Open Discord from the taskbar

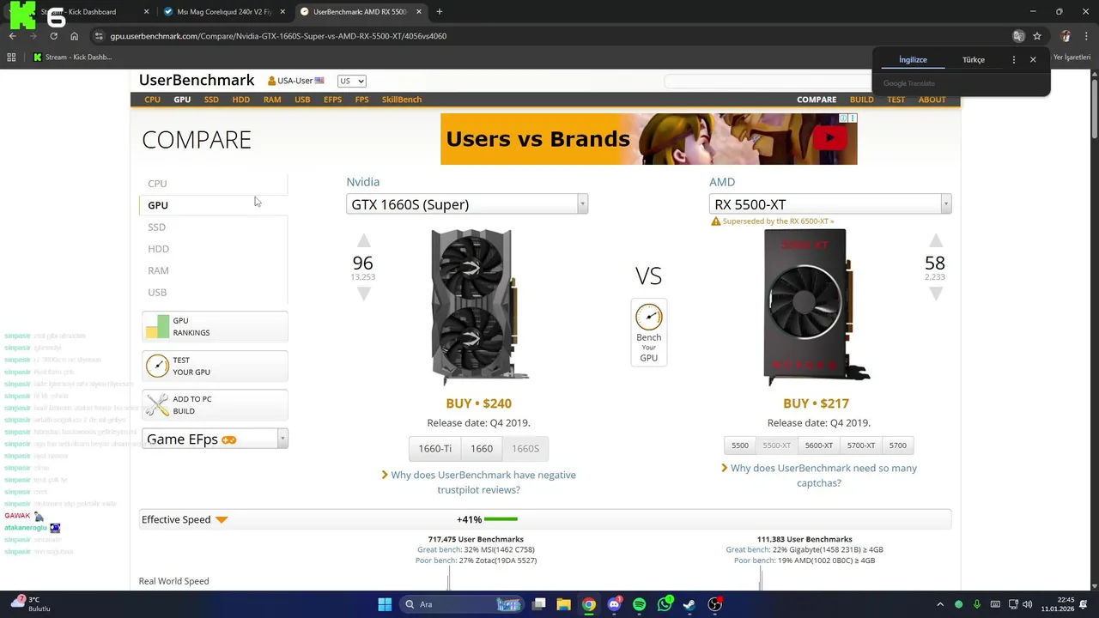click(x=614, y=604)
